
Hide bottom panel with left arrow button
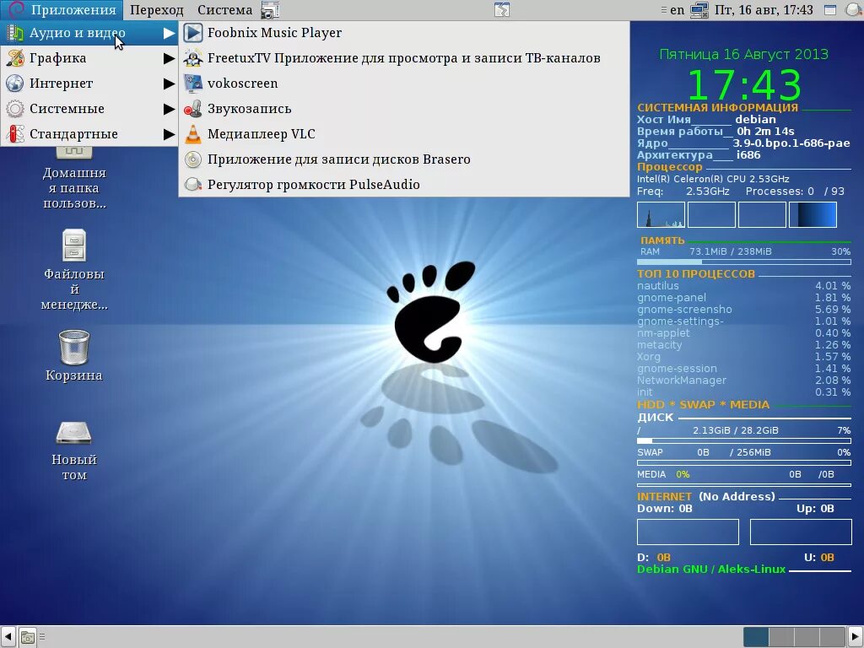click(x=8, y=637)
